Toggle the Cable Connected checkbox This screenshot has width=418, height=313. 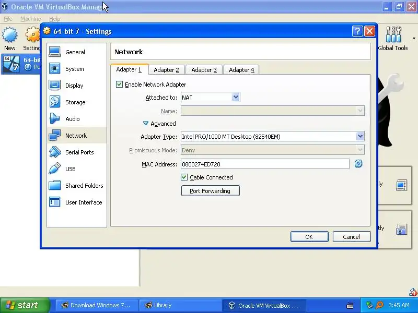pyautogui.click(x=184, y=177)
